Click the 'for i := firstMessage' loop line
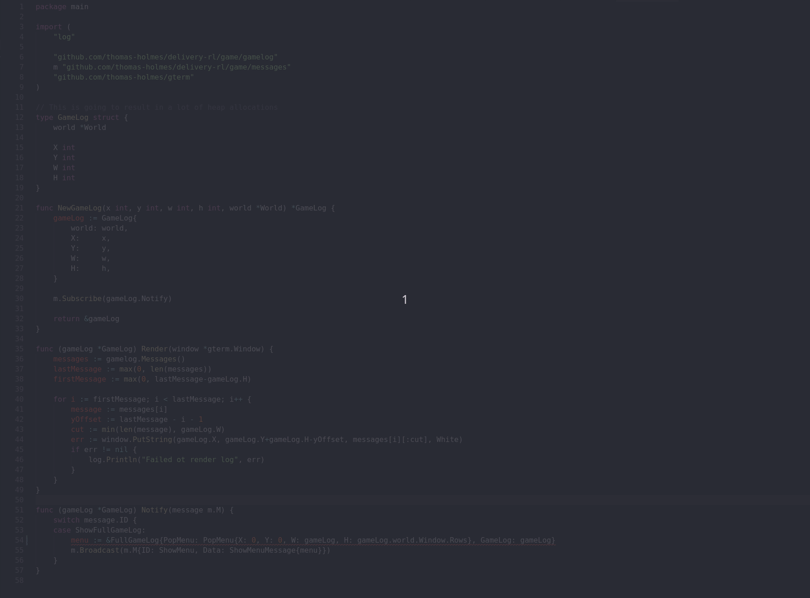This screenshot has height=598, width=810. [x=152, y=399]
